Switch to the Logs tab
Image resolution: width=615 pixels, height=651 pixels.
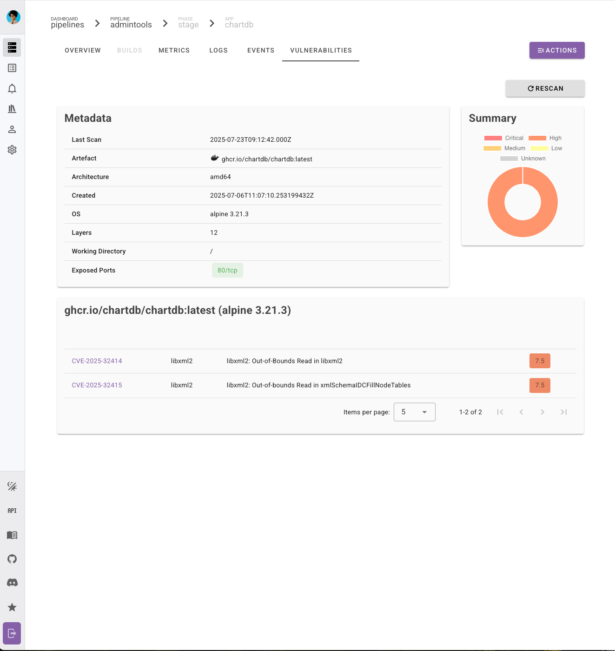point(218,50)
